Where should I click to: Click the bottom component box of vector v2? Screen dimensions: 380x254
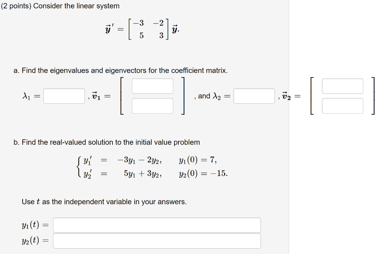[343, 105]
